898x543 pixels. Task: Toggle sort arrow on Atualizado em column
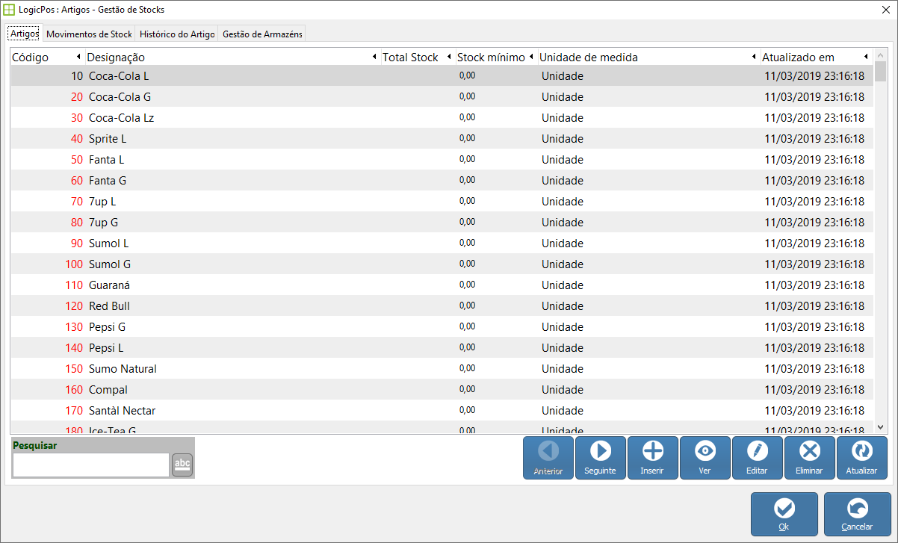click(865, 58)
